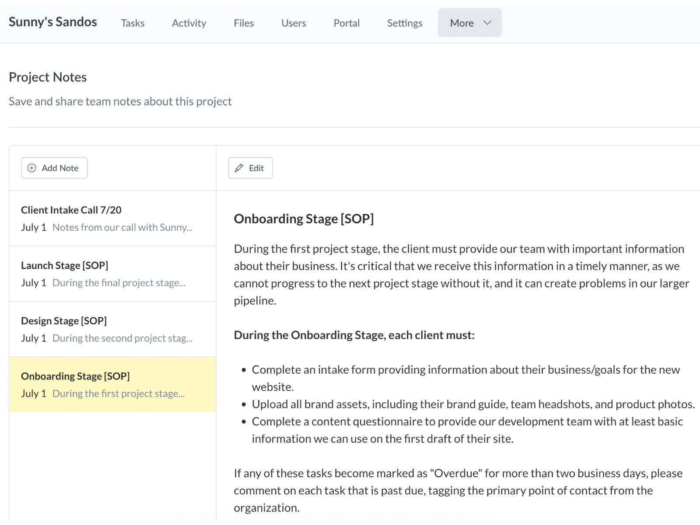Open the Users tab
This screenshot has height=525, width=700.
(x=294, y=23)
